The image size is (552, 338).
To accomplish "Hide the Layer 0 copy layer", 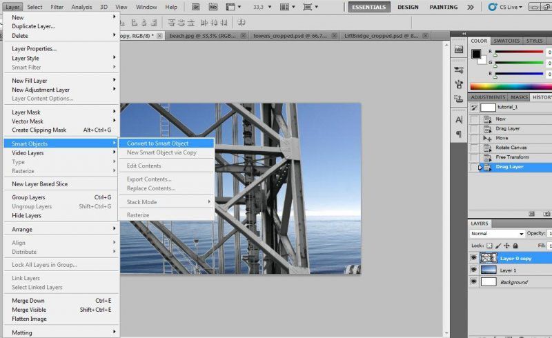I will (x=473, y=258).
